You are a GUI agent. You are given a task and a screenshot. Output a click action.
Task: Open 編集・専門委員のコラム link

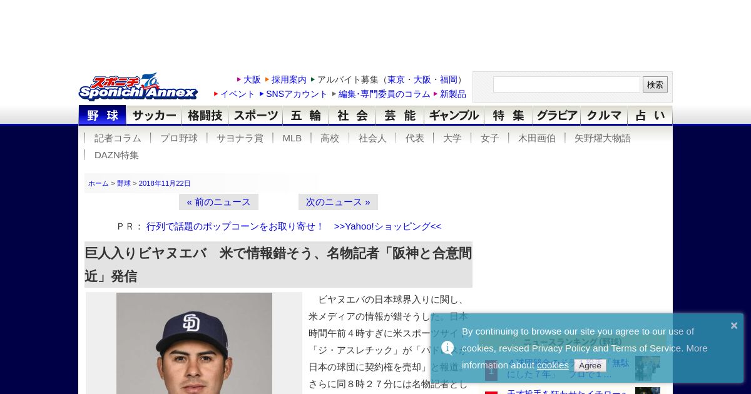pyautogui.click(x=384, y=94)
